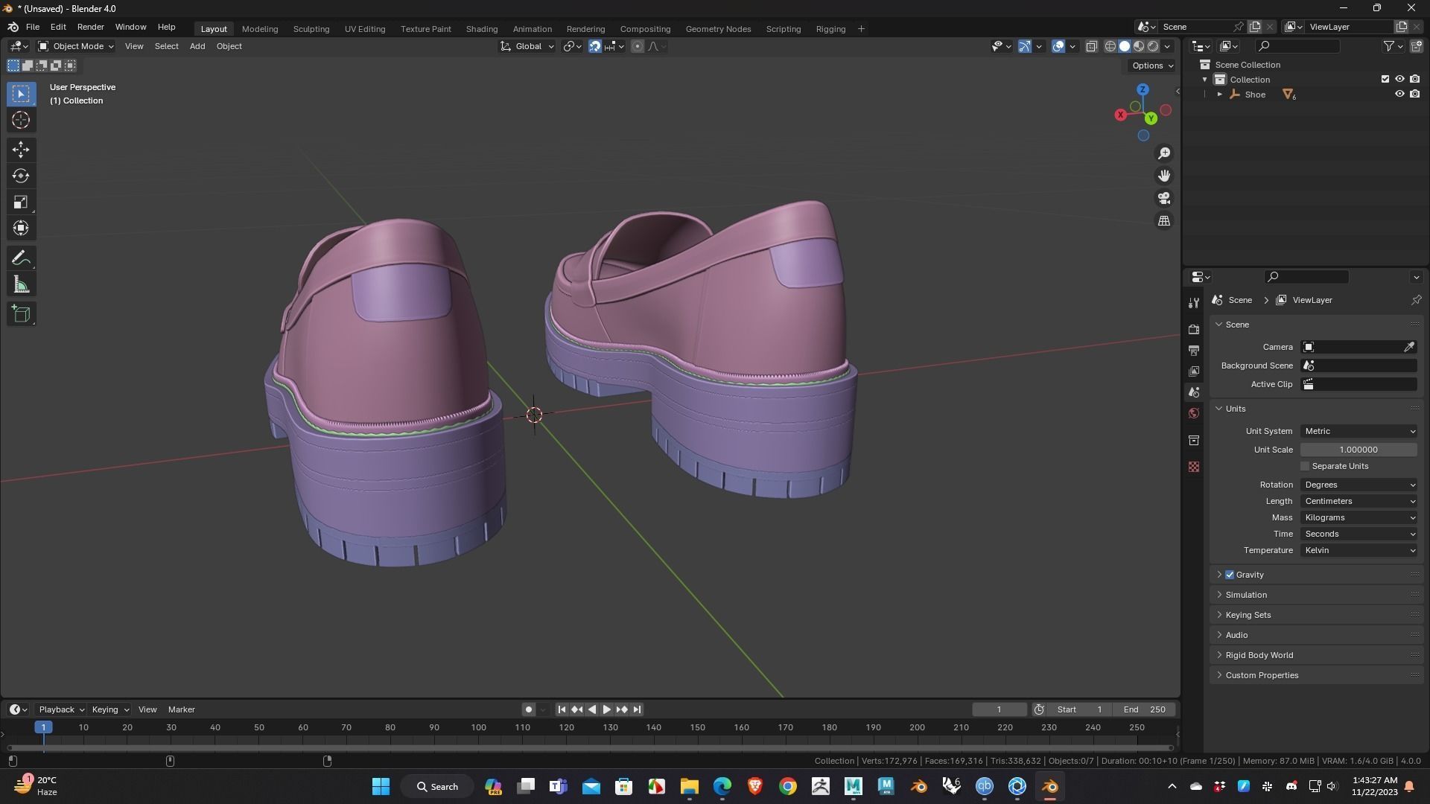Switch to the Sculpting workspace tab
The image size is (1430, 804).
311,29
